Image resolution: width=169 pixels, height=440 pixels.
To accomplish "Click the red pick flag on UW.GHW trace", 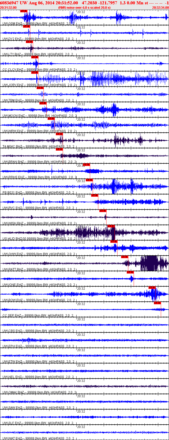I will click(114, 242).
